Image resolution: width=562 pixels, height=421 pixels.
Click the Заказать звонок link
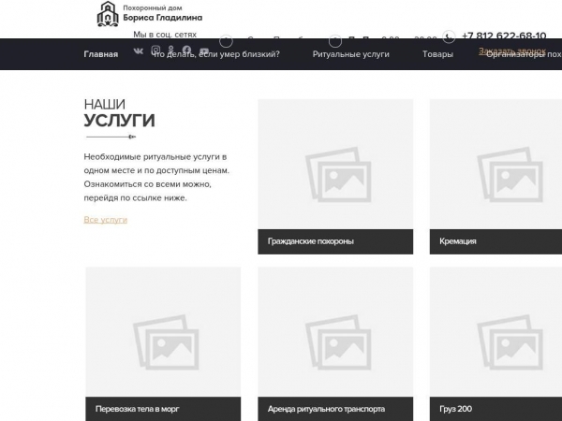click(512, 51)
